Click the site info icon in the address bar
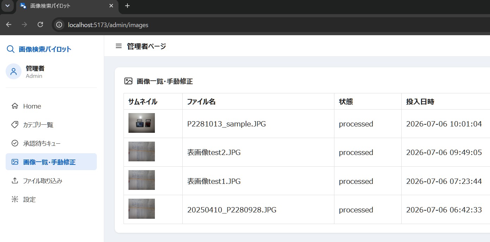The width and height of the screenshot is (490, 242). pos(59,25)
